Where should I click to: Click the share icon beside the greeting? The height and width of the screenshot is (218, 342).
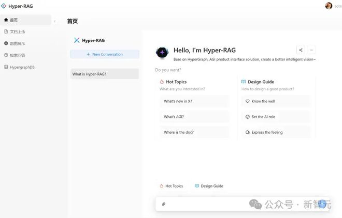tap(301, 50)
